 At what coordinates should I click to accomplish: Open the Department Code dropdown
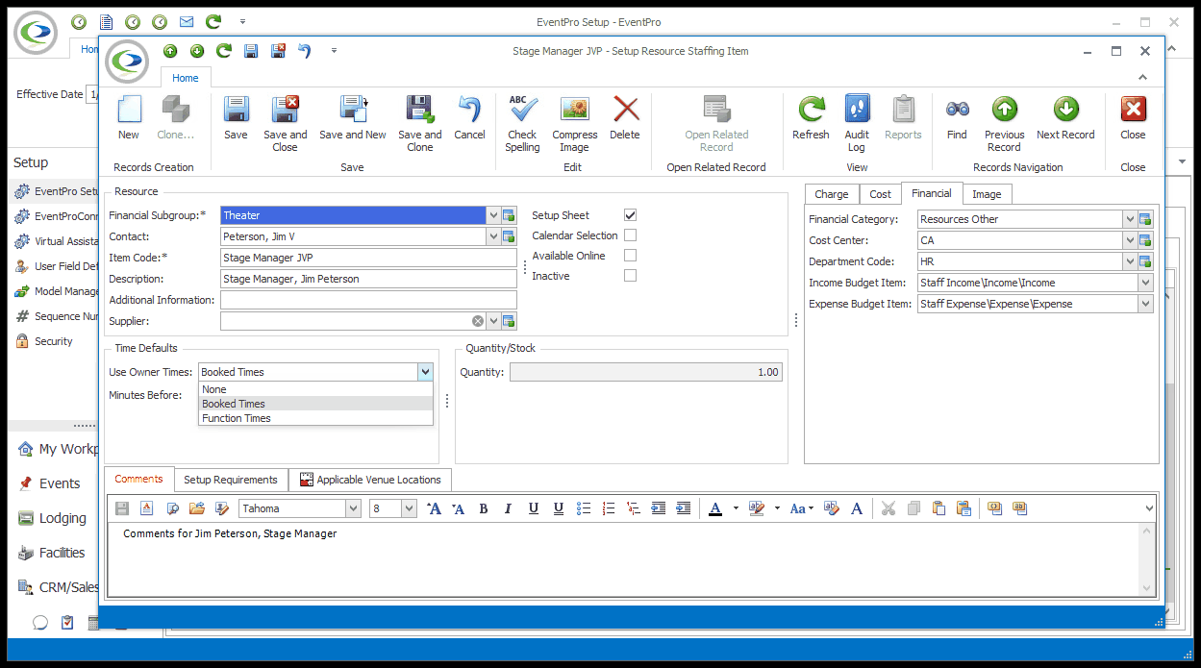point(1130,261)
